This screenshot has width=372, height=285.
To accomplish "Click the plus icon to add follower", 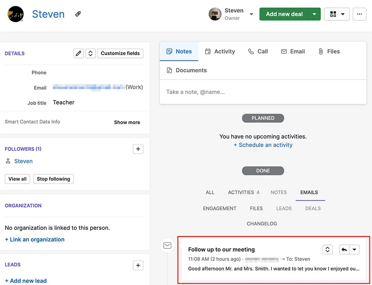I will [138, 149].
